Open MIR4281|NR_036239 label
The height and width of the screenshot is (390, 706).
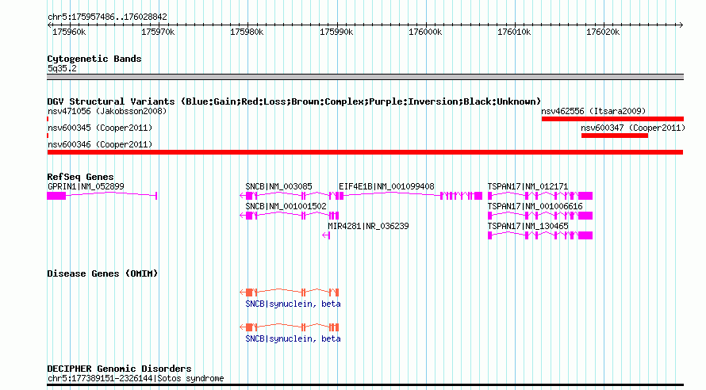pos(368,226)
